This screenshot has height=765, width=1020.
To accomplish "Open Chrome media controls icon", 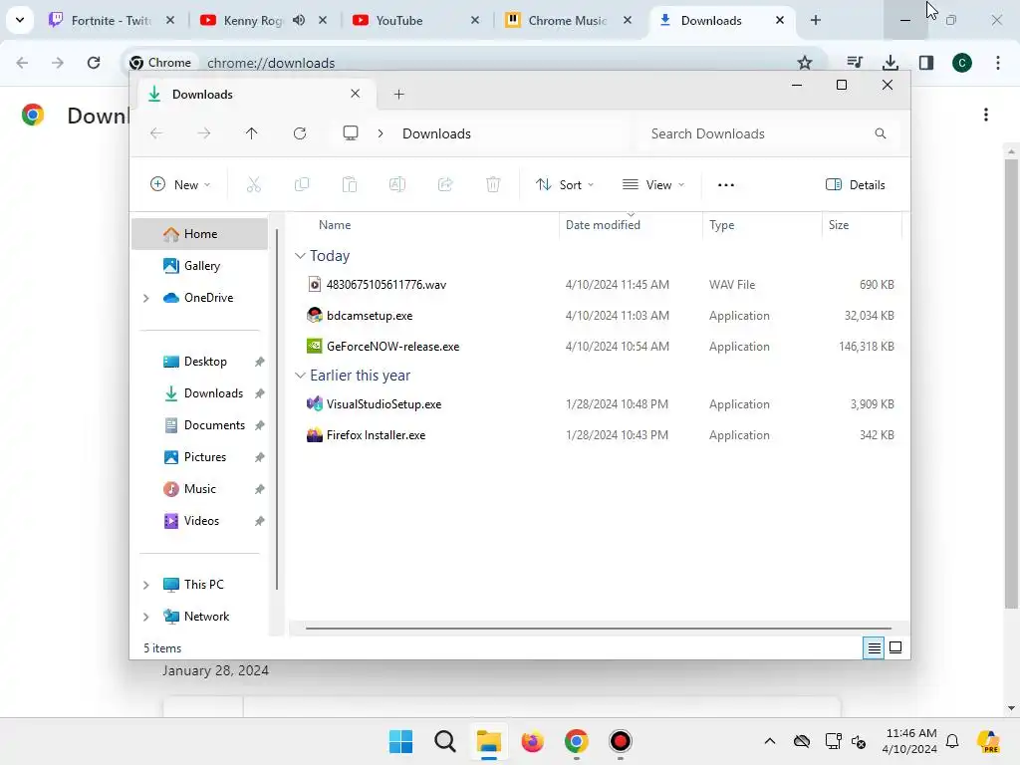I will click(855, 63).
